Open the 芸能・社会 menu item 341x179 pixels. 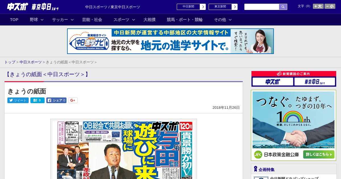pyautogui.click(x=92, y=20)
